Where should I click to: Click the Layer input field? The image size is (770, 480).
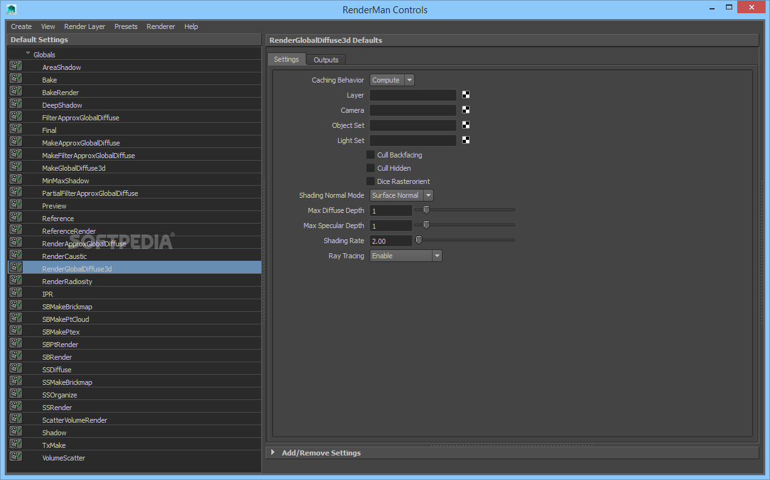(413, 95)
